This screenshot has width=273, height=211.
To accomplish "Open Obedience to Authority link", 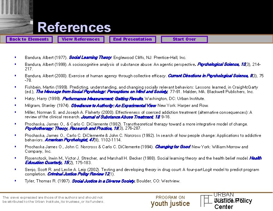I will click(x=113, y=106).
